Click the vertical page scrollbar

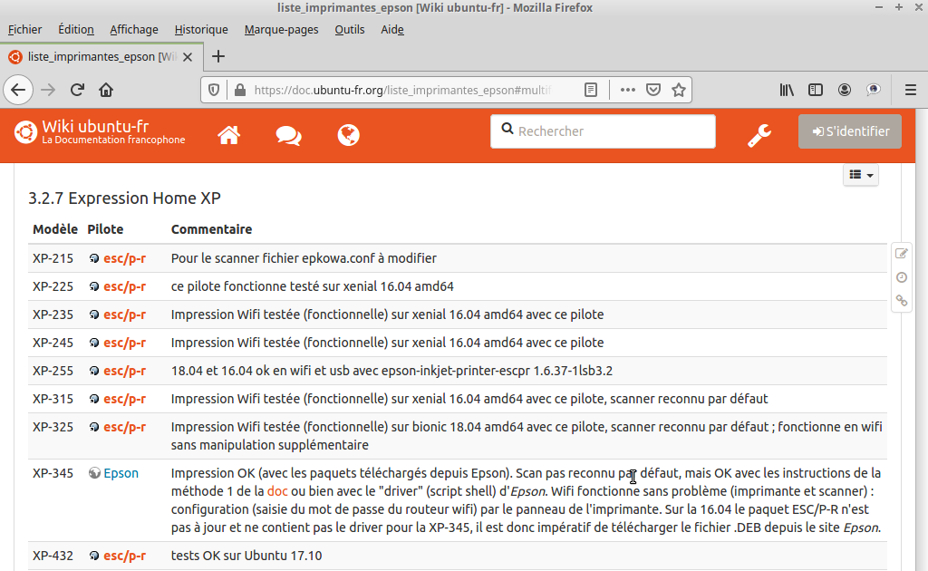click(x=922, y=340)
